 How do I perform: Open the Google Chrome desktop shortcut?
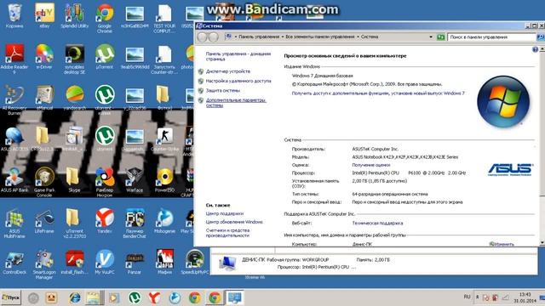(105, 18)
